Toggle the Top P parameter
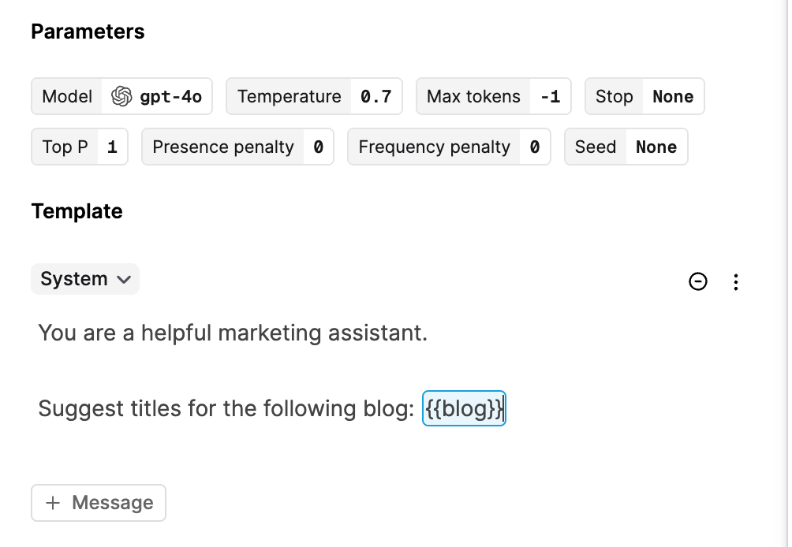792x547 pixels. coord(79,147)
